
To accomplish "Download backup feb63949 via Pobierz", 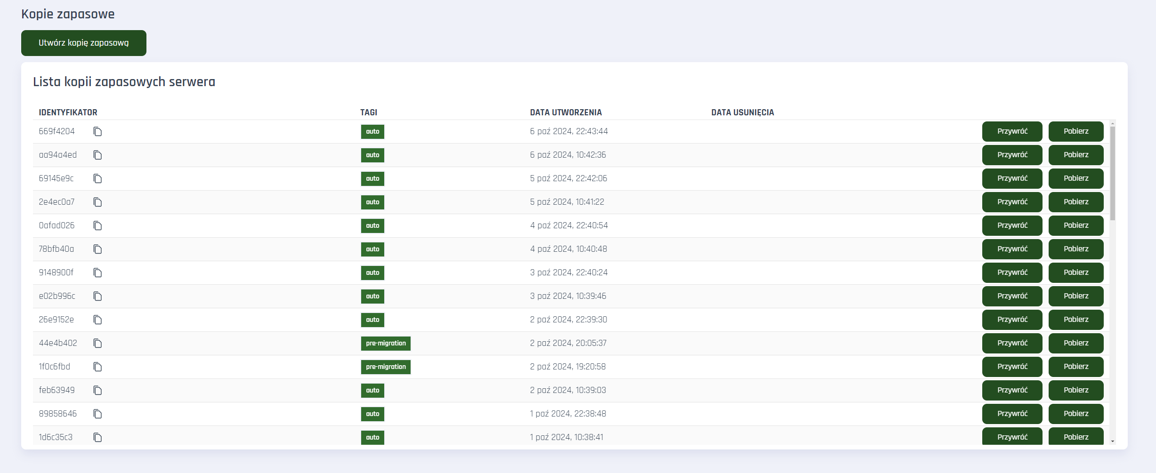I will coord(1075,390).
